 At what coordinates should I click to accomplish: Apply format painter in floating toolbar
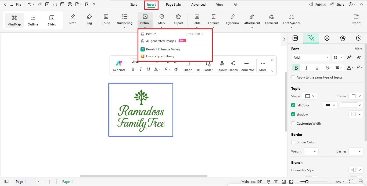[176, 69]
